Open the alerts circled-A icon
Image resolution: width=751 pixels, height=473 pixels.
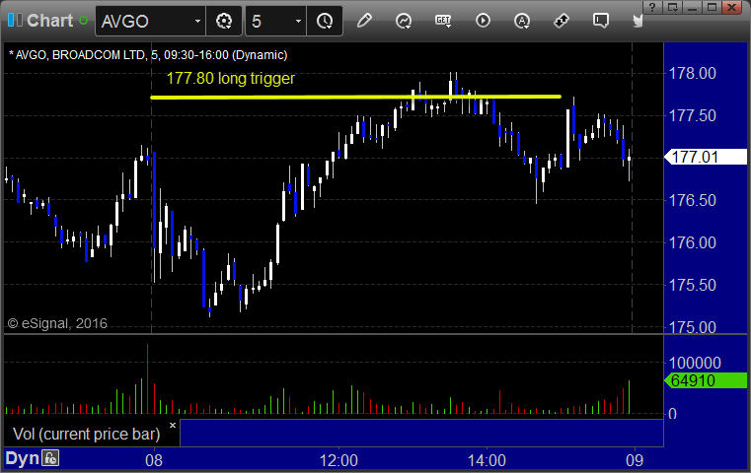522,21
